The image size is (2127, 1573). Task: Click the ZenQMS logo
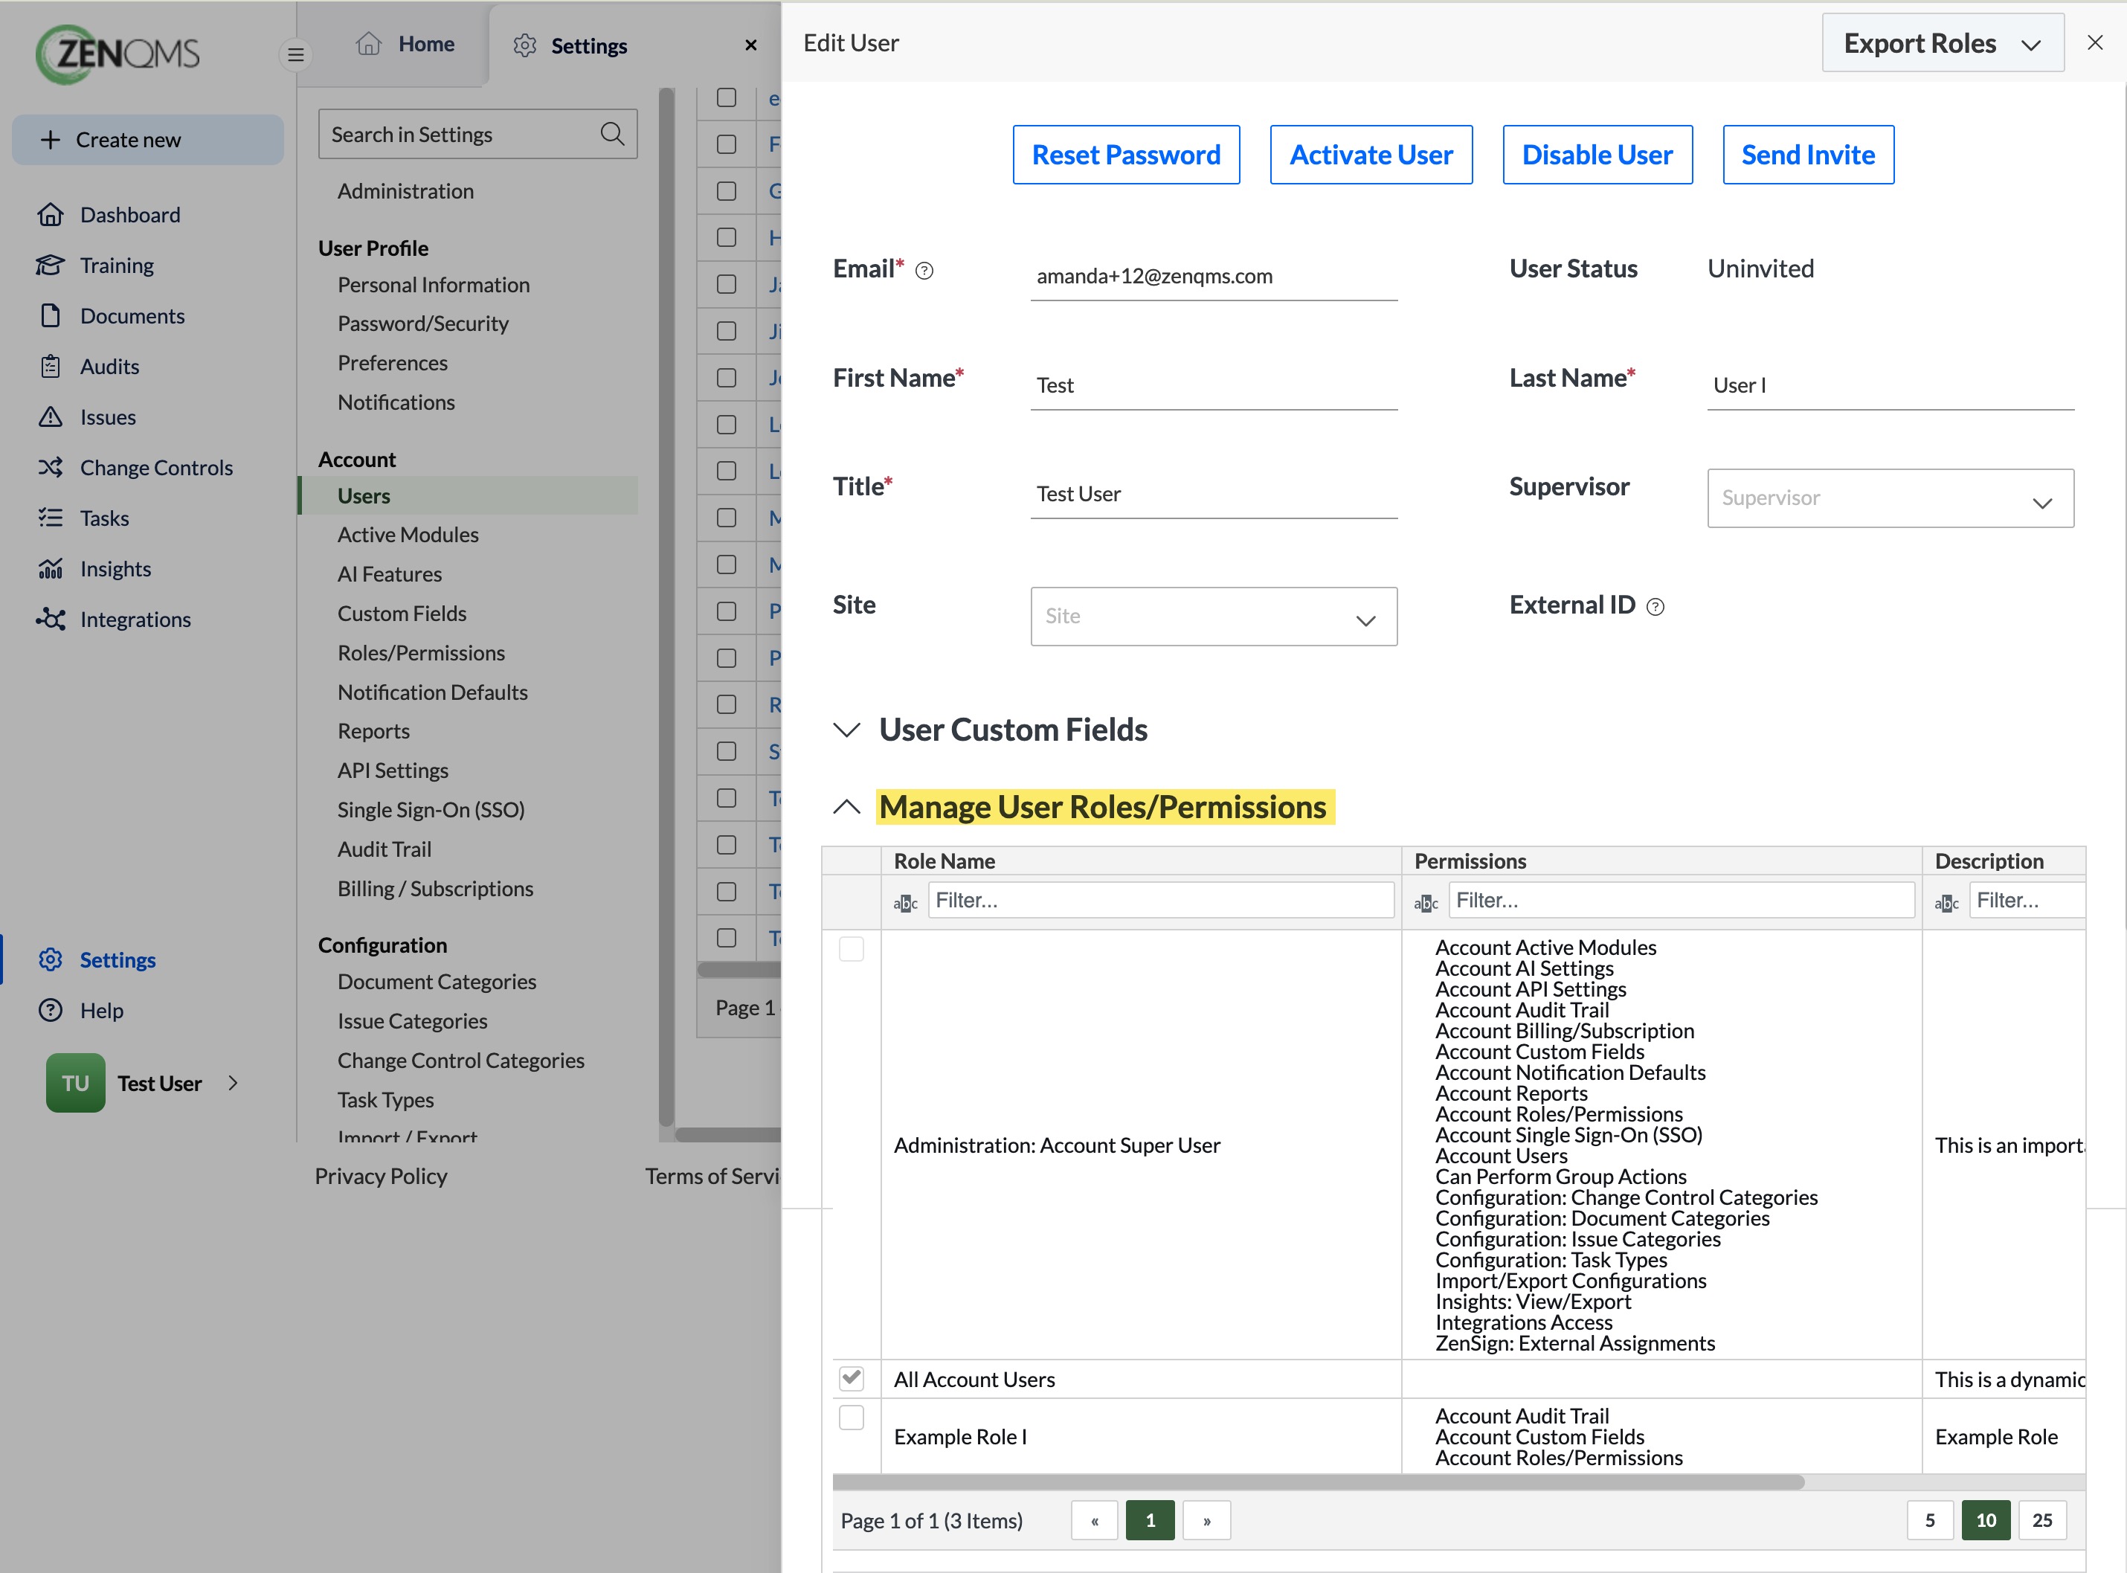pyautogui.click(x=118, y=54)
